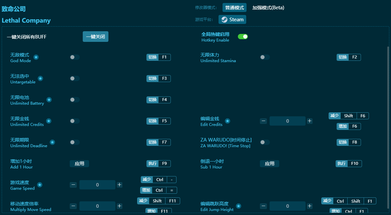This screenshot has width=391, height=215.
Task: Increase Multiply Move Speed value
Action: tap(119, 206)
